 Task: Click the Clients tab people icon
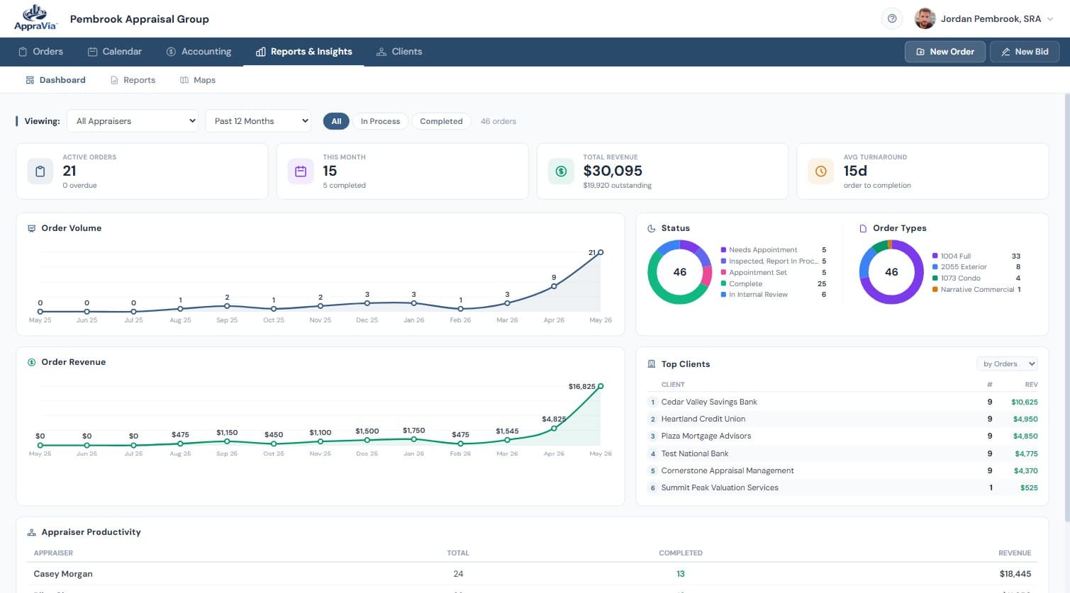coord(381,52)
